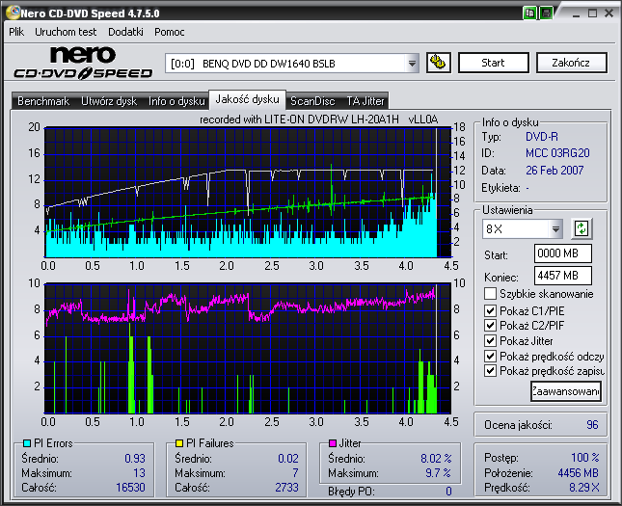Click the Błędy PO value 0
Viewport: 622px width, 506px height.
pyautogui.click(x=448, y=492)
